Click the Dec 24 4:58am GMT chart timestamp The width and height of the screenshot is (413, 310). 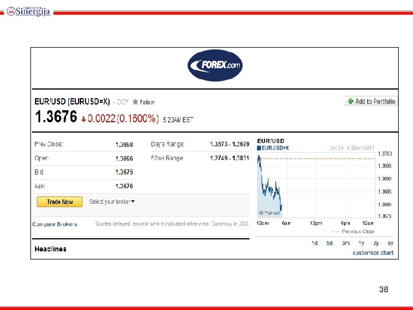pyautogui.click(x=352, y=148)
